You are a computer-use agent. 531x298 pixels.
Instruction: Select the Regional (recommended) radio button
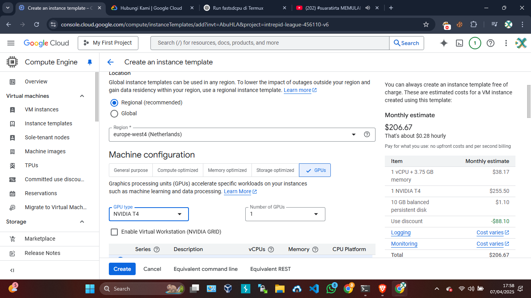(x=114, y=103)
